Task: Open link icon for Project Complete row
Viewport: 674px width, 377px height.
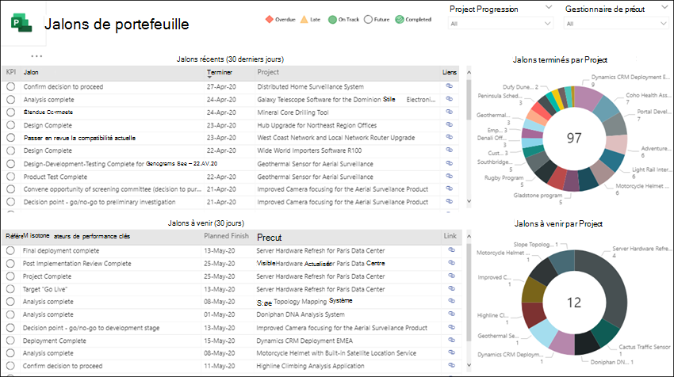Action: (451, 276)
